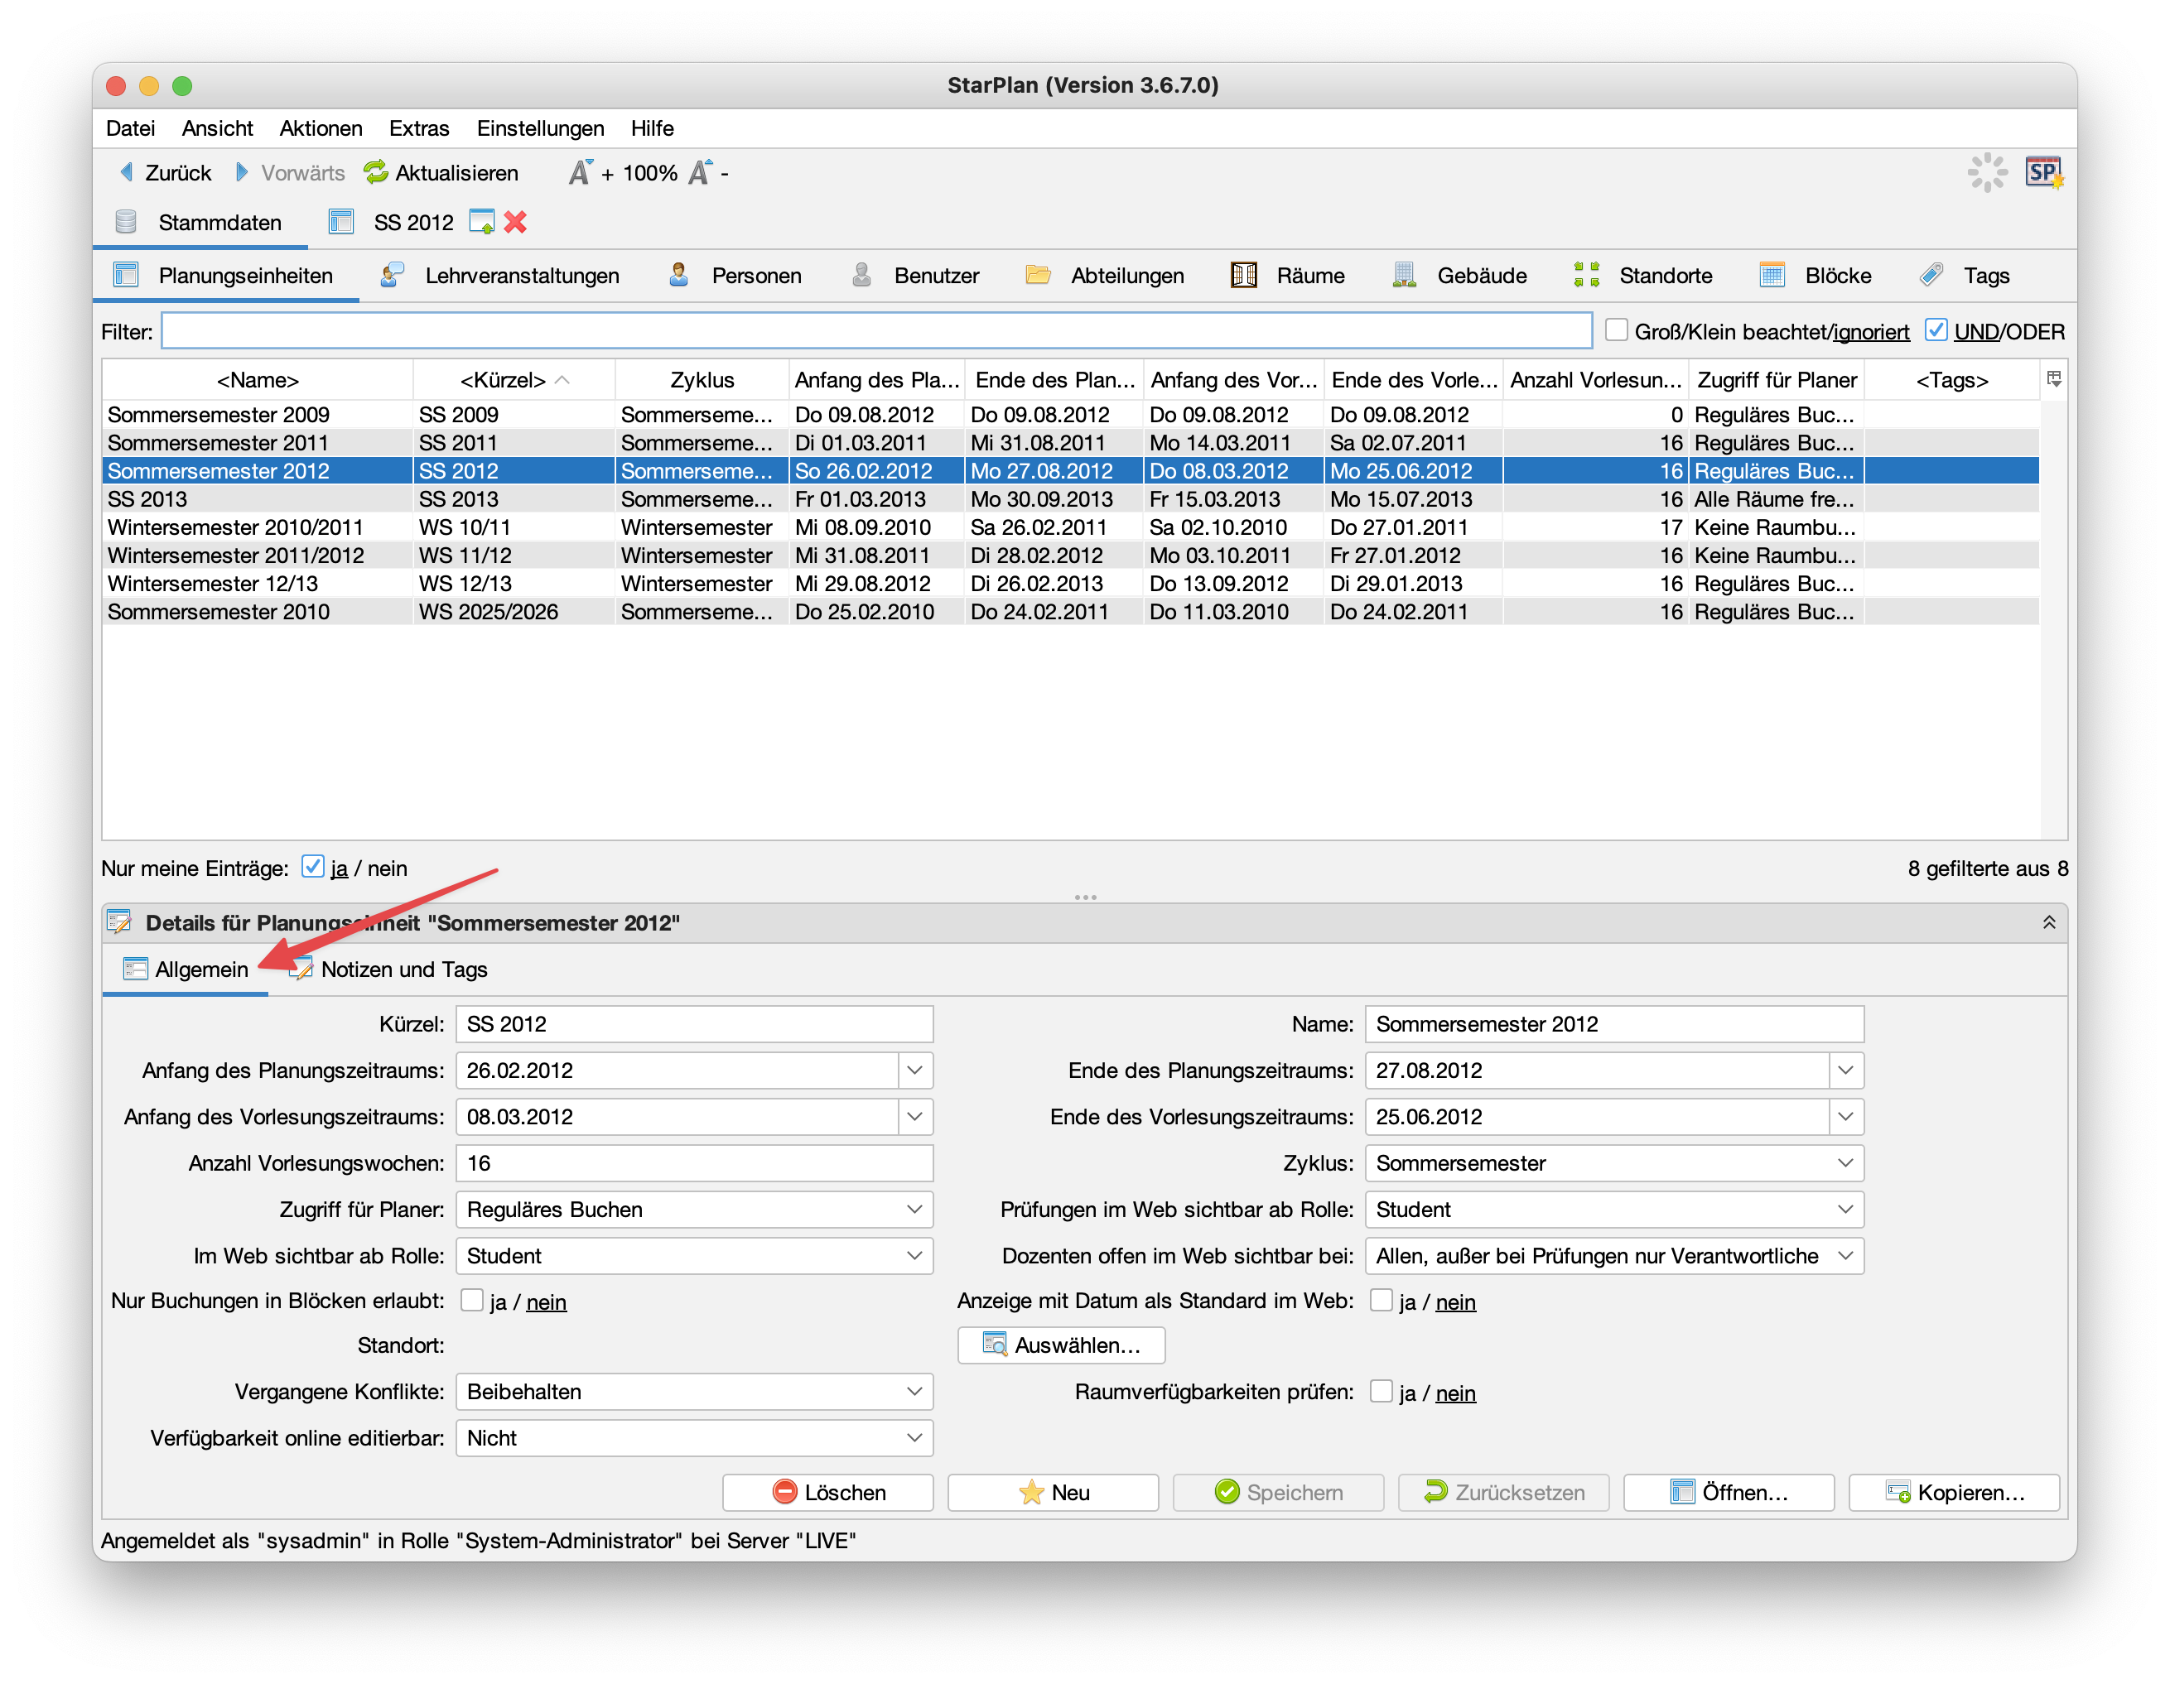Click the SP icon in top-right toolbar

point(2042,173)
